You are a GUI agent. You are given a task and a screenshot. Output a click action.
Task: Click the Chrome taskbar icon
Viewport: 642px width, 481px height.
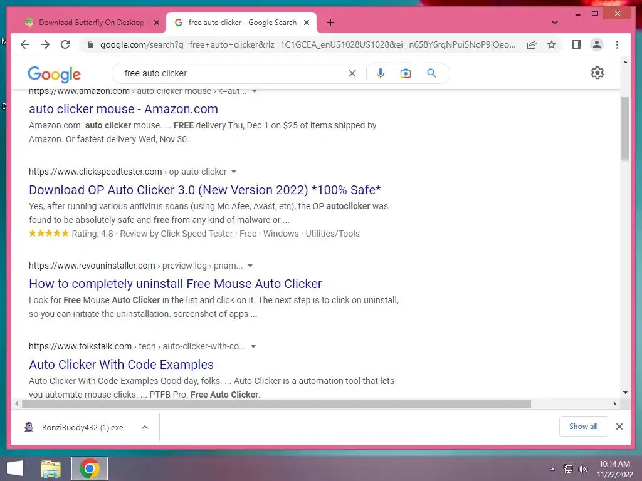point(90,468)
